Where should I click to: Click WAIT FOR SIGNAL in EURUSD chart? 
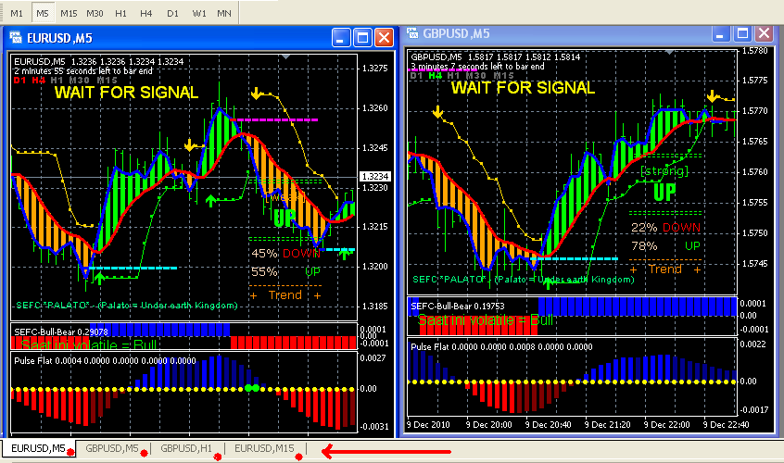pyautogui.click(x=127, y=93)
